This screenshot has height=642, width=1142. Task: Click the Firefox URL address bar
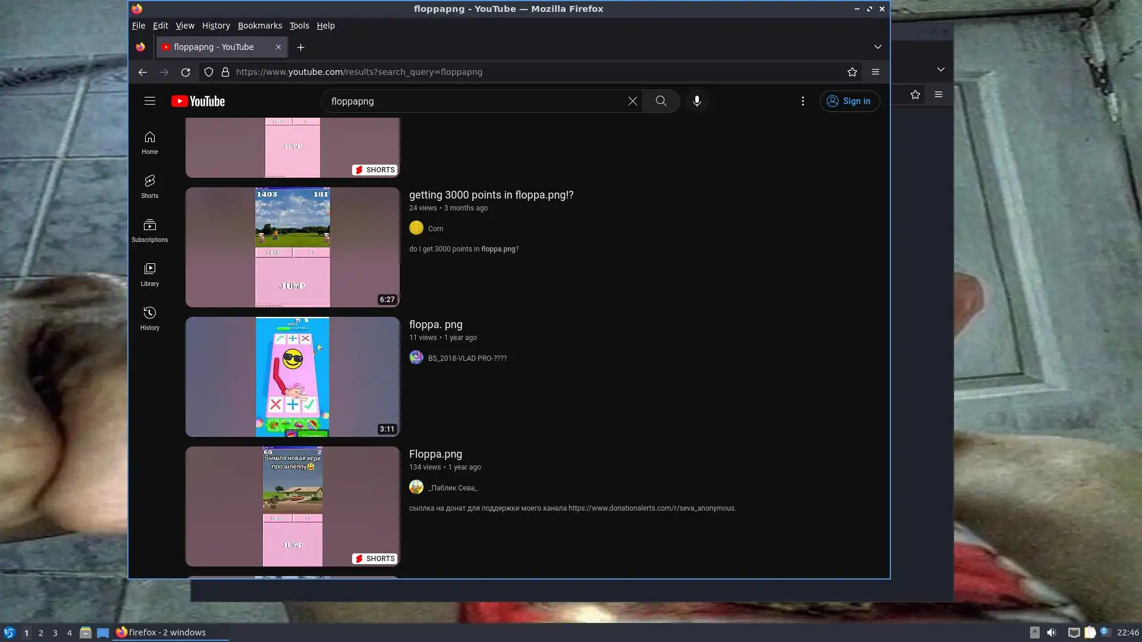pos(476,72)
